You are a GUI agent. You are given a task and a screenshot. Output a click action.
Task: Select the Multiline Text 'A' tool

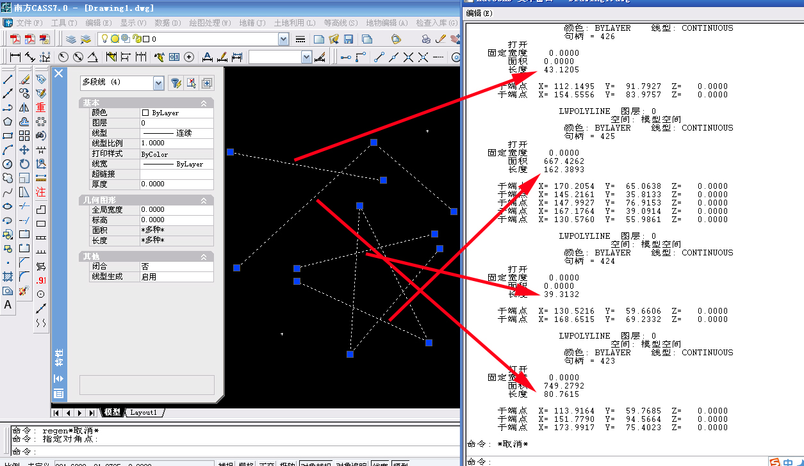pos(8,305)
